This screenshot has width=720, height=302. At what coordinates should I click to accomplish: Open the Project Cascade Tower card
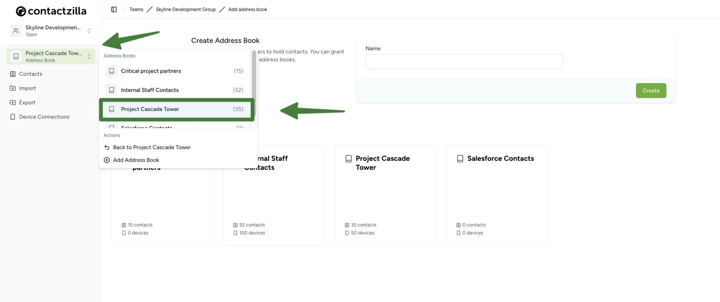[386, 195]
